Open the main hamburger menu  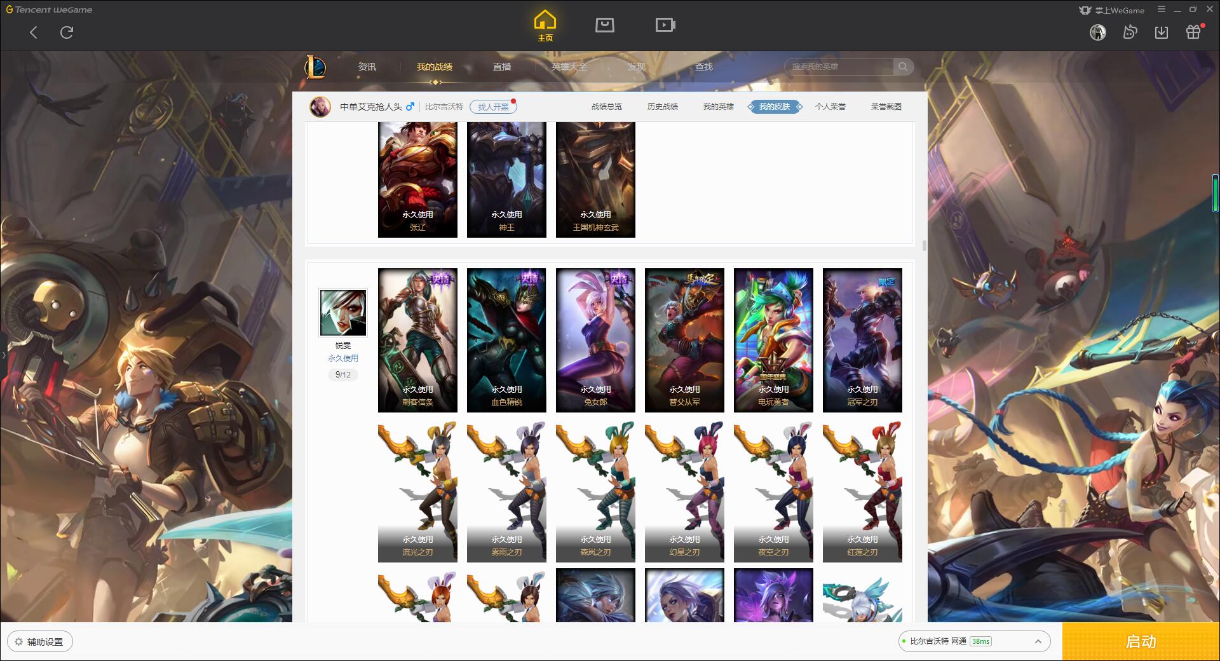(1162, 10)
